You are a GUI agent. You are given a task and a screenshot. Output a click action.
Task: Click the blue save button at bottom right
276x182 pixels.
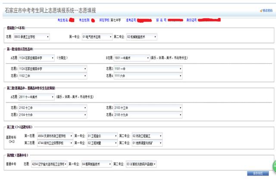pyautogui.click(x=258, y=173)
